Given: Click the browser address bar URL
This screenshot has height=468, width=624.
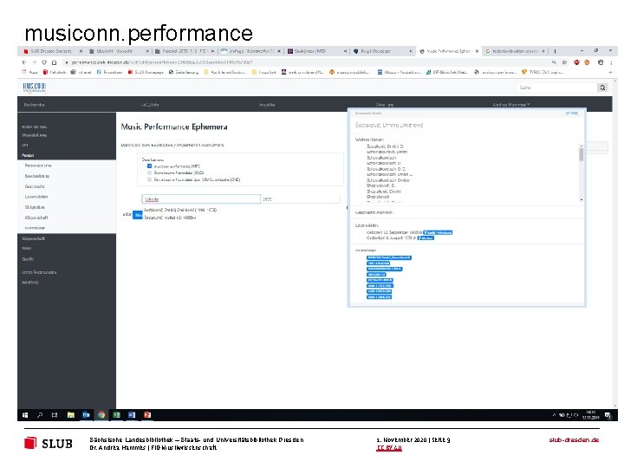Looking at the screenshot, I should (x=162, y=62).
